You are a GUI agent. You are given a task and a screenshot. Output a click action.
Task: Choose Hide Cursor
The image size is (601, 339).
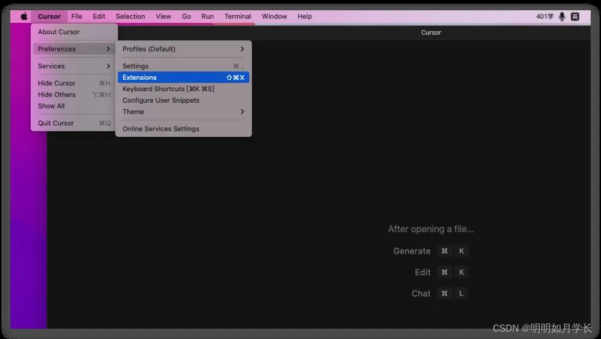tap(74, 83)
